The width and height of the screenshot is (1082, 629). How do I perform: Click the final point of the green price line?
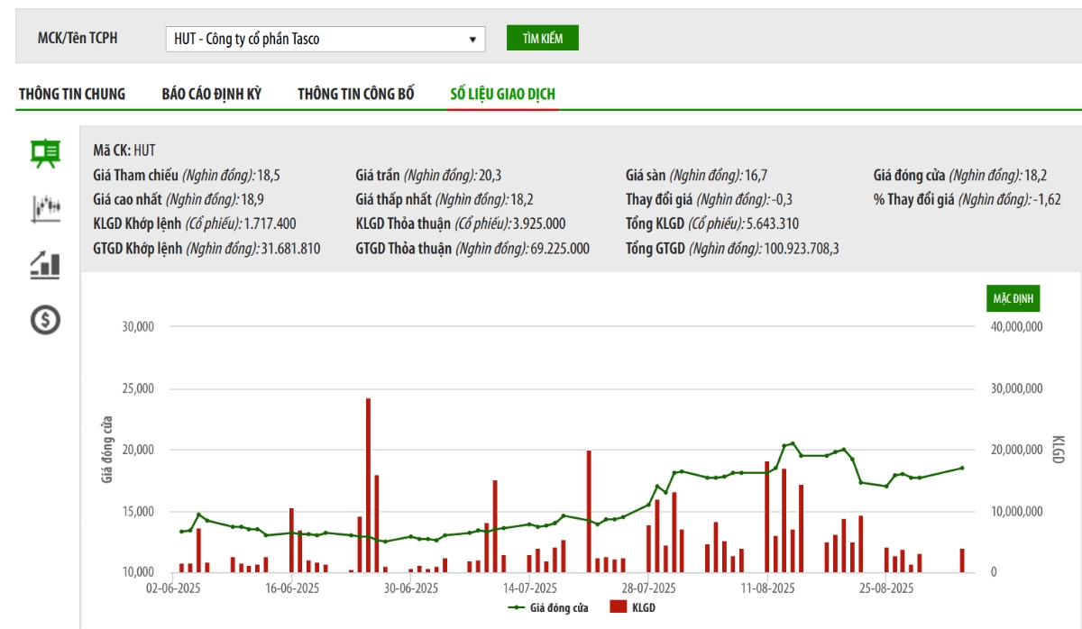(962, 468)
